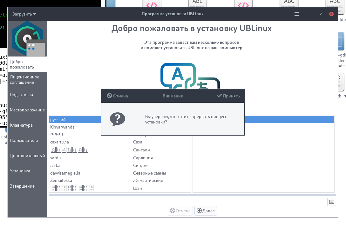The width and height of the screenshot is (346, 226).
Task: Click the dialog question about прервать процесс установки
Action: point(186,119)
